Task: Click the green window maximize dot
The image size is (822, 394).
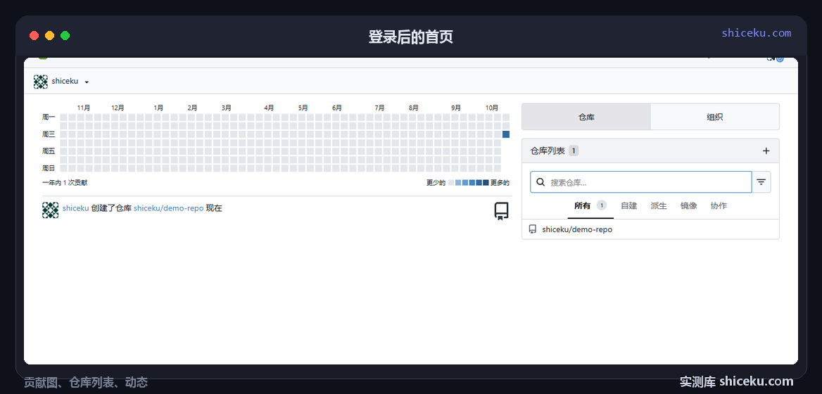Action: pyautogui.click(x=65, y=36)
